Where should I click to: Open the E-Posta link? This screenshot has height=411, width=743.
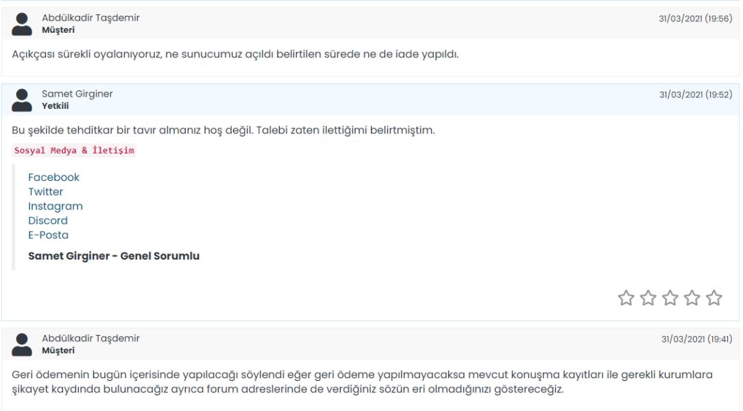coord(49,236)
